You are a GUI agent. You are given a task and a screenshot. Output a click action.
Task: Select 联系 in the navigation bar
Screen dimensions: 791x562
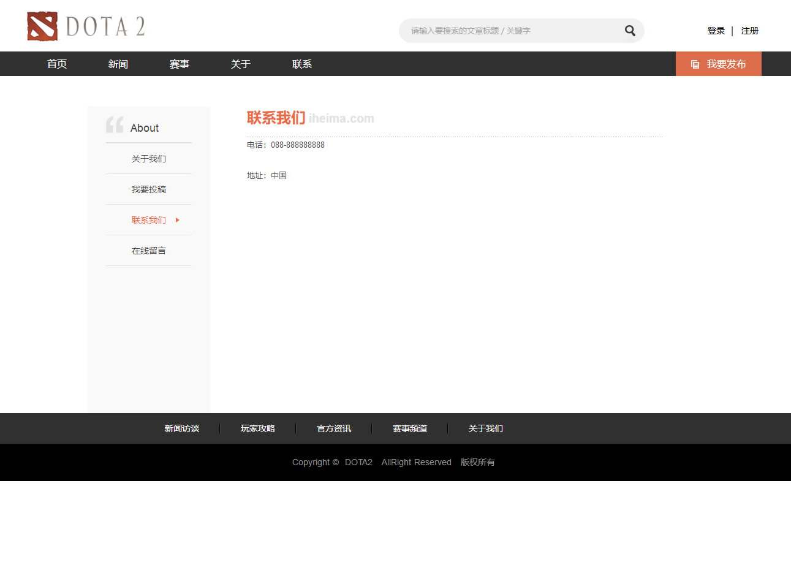pos(302,64)
